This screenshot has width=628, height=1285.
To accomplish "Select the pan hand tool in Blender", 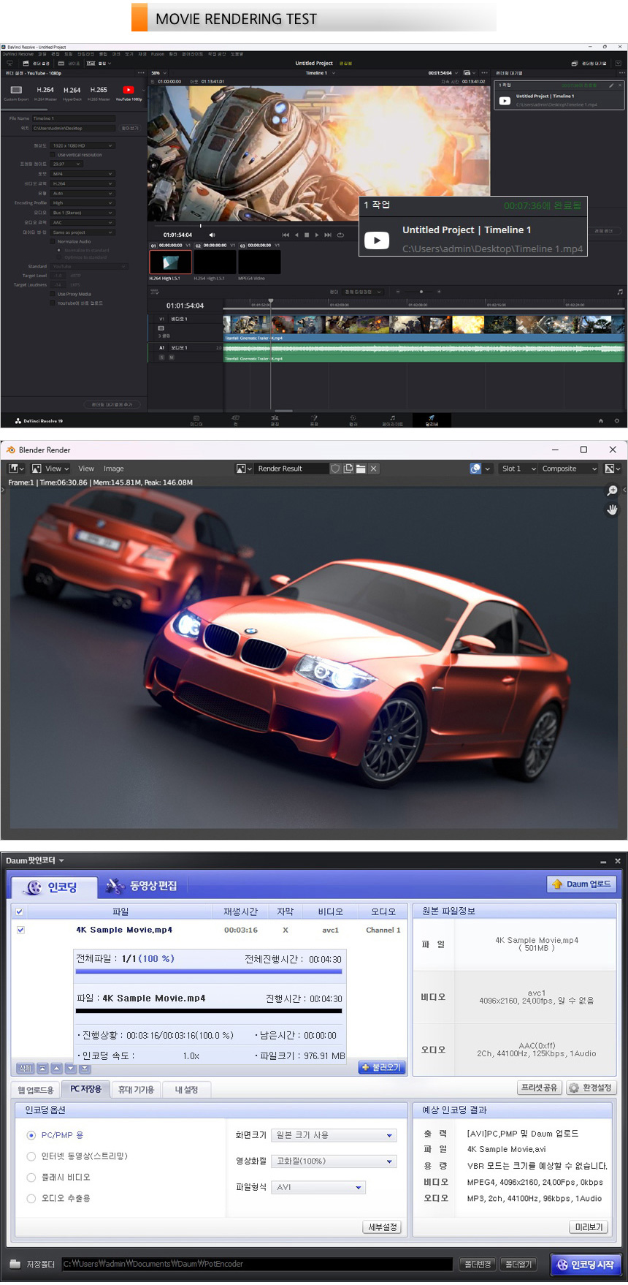I will [612, 509].
